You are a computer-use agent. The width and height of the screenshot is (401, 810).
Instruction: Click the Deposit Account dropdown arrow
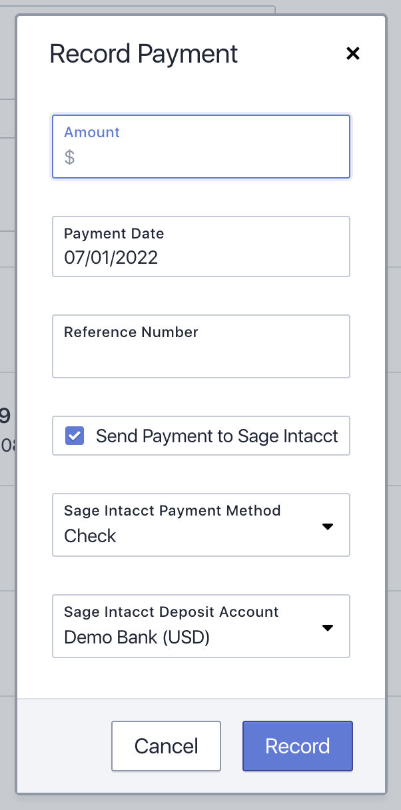[327, 627]
